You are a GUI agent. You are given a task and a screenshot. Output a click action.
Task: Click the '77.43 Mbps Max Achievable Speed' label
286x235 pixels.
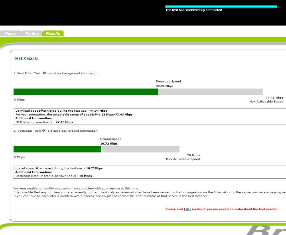click(266, 100)
